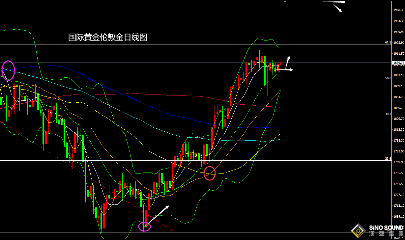This screenshot has height=240, width=405.
Task: Click the 23.6 Fibonacci level label
Action: [x=388, y=158]
